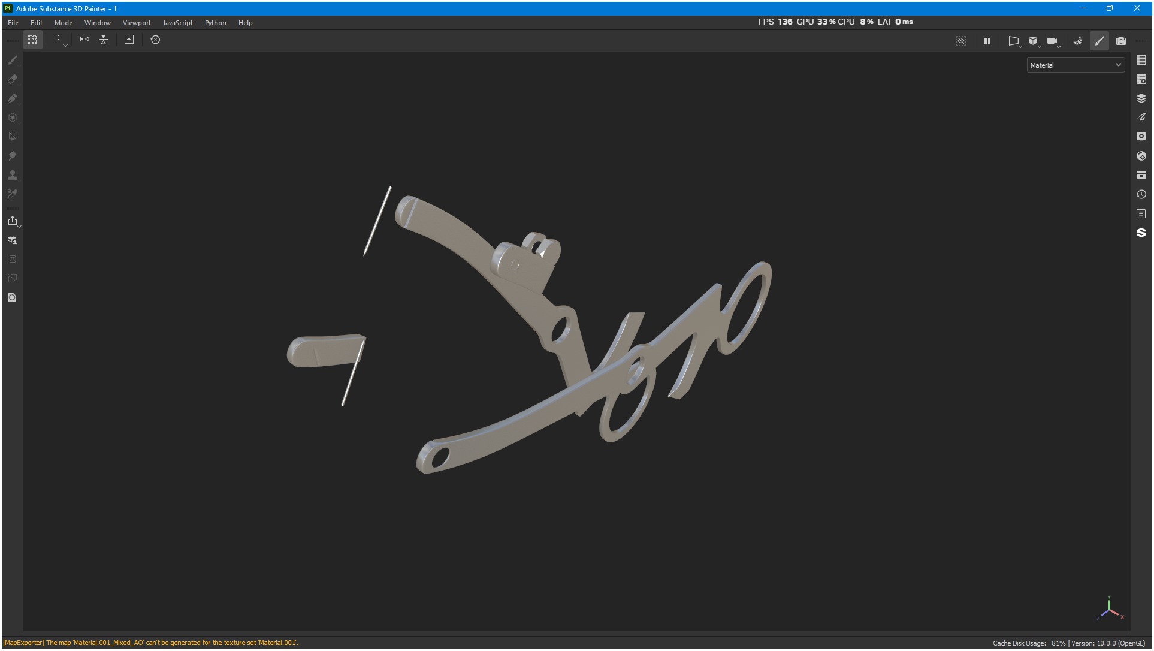Open the Mode menu
The width and height of the screenshot is (1154, 651).
coord(64,23)
